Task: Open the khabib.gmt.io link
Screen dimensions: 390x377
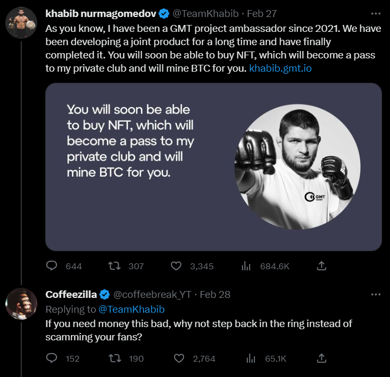Action: tap(280, 68)
